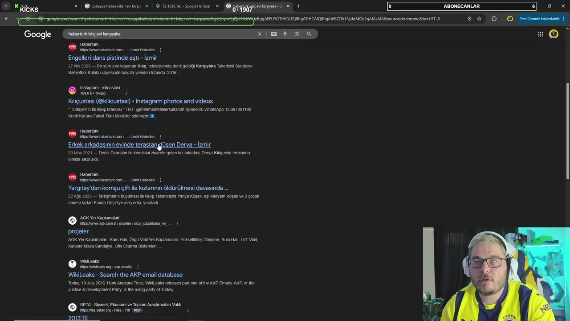The width and height of the screenshot is (570, 321).
Task: Switch to the 52 1836. Sk. Google Haritalar tab
Action: click(x=187, y=6)
